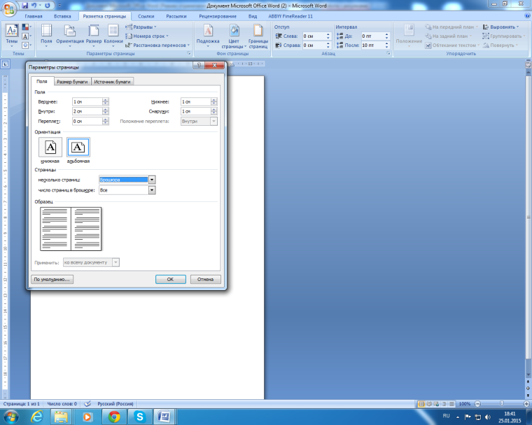
Task: Open the Поля margins ribbon icon
Action: click(46, 34)
